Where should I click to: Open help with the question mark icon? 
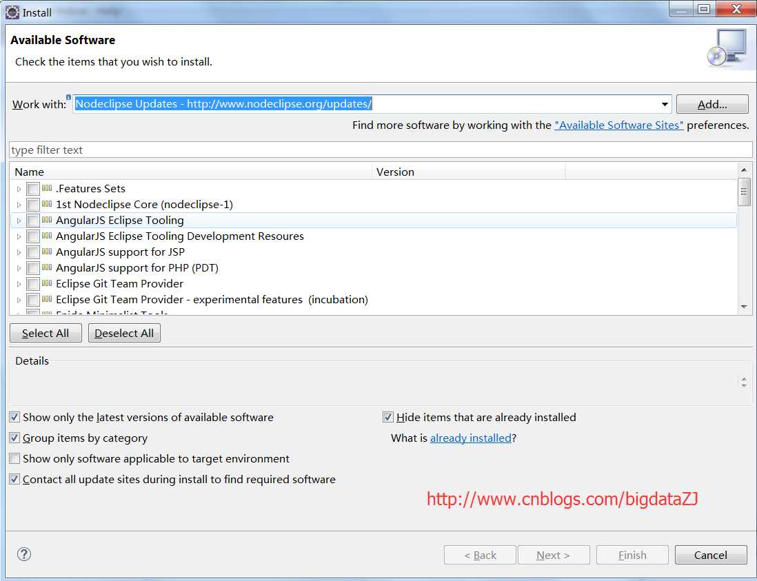[x=24, y=554]
